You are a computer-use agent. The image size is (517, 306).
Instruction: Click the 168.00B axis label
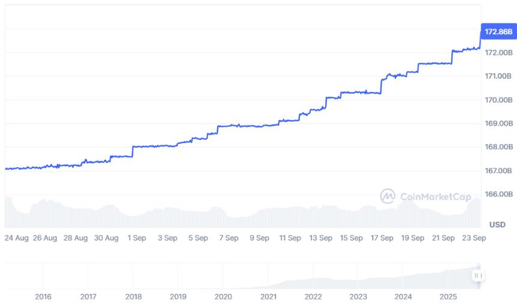click(498, 147)
